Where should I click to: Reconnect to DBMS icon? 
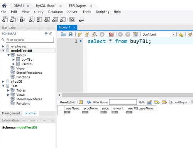point(81,20)
